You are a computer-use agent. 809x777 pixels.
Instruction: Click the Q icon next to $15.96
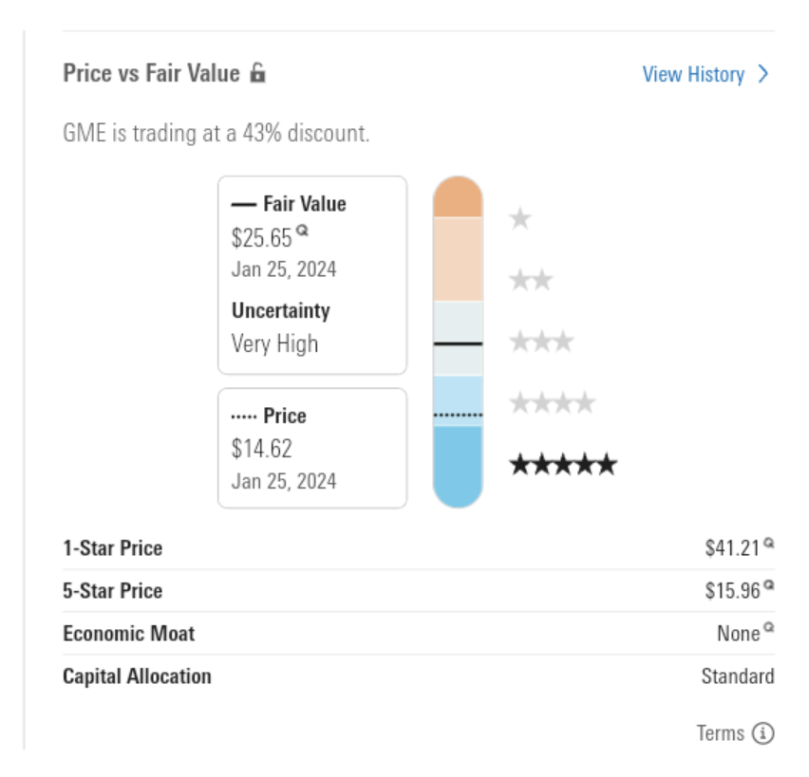(x=769, y=584)
